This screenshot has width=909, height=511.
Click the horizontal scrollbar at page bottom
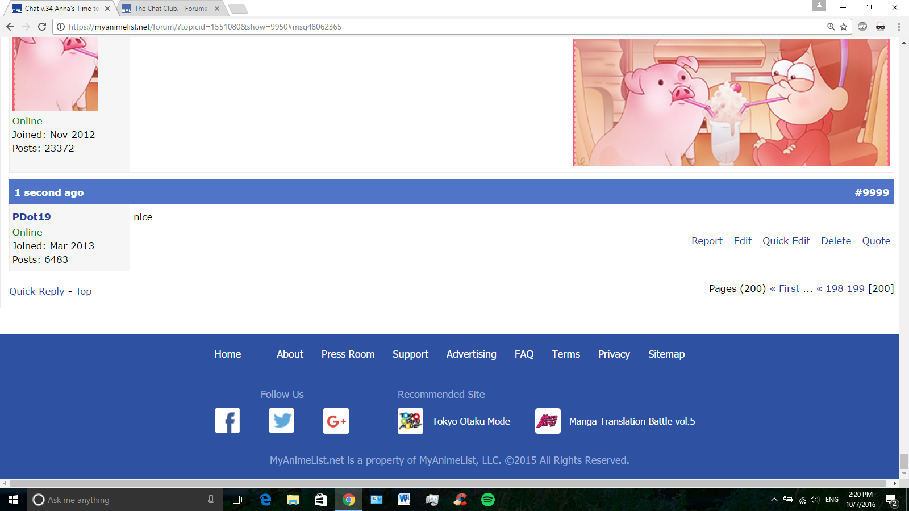pyautogui.click(x=448, y=483)
